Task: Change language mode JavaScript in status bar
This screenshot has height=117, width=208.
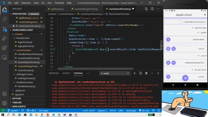Action: pyautogui.click(x=131, y=110)
